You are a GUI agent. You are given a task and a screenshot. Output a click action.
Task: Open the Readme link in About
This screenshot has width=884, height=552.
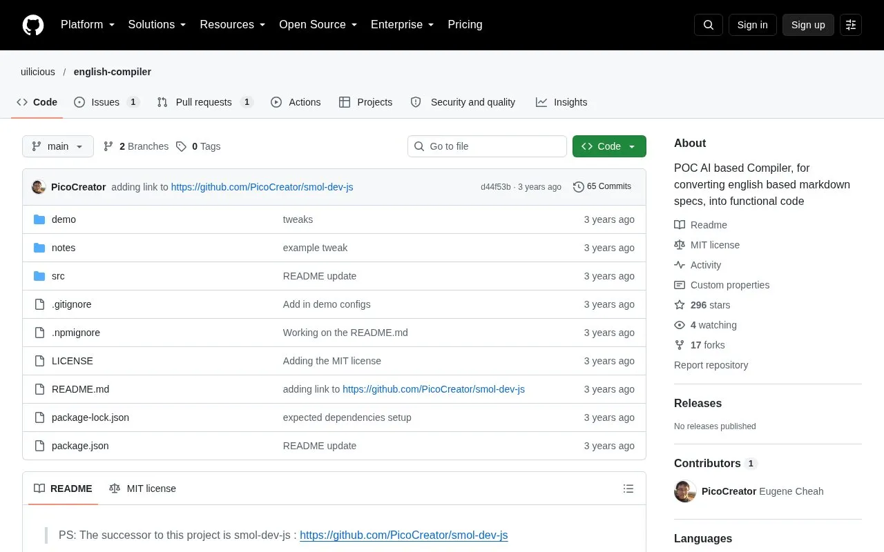tap(700, 225)
